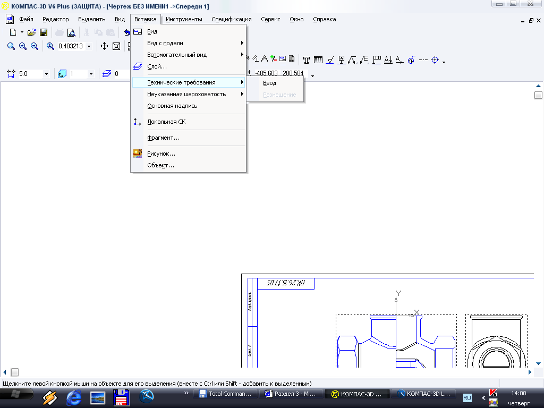Switch to КОМПАС-3D L... taskbar button
The image size is (544, 408).
point(423,394)
